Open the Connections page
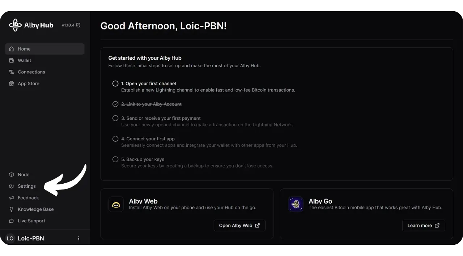The height and width of the screenshot is (256, 463). tap(31, 72)
